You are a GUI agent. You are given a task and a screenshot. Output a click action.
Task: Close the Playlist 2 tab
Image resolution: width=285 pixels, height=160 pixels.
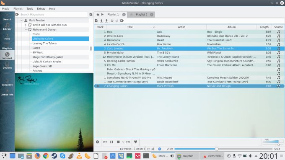click(152, 15)
